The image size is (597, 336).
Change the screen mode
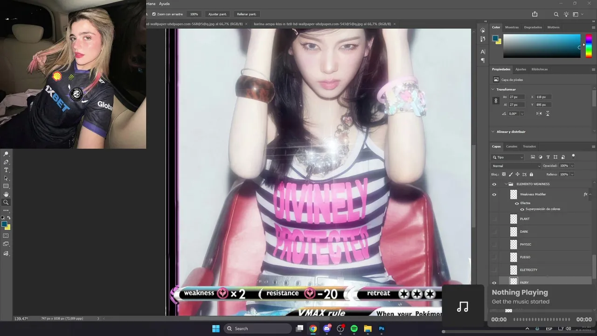6,244
